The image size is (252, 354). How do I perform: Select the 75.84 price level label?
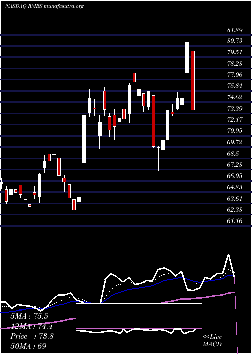pos(235,86)
